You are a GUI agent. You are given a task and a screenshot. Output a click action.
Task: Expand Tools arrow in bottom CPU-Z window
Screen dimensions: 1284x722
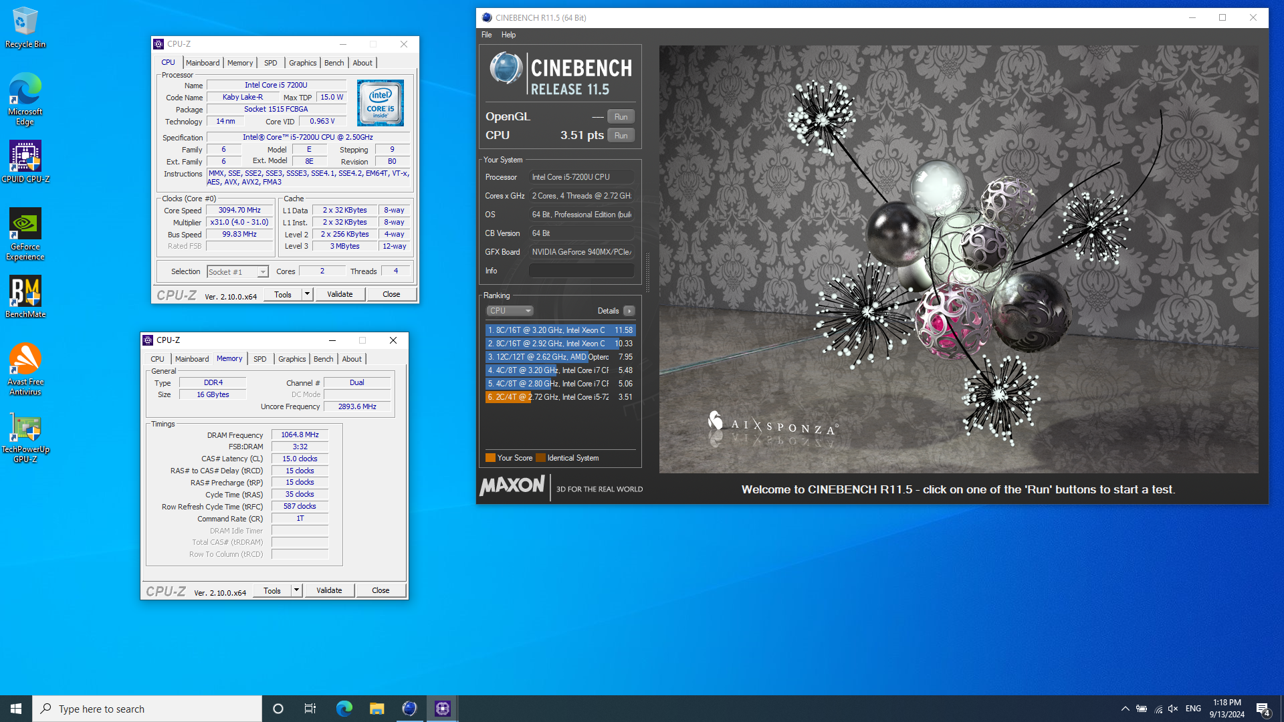(296, 590)
